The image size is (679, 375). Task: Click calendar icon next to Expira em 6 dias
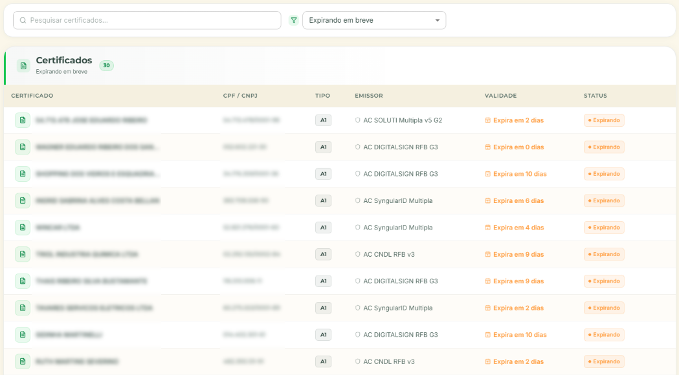487,200
